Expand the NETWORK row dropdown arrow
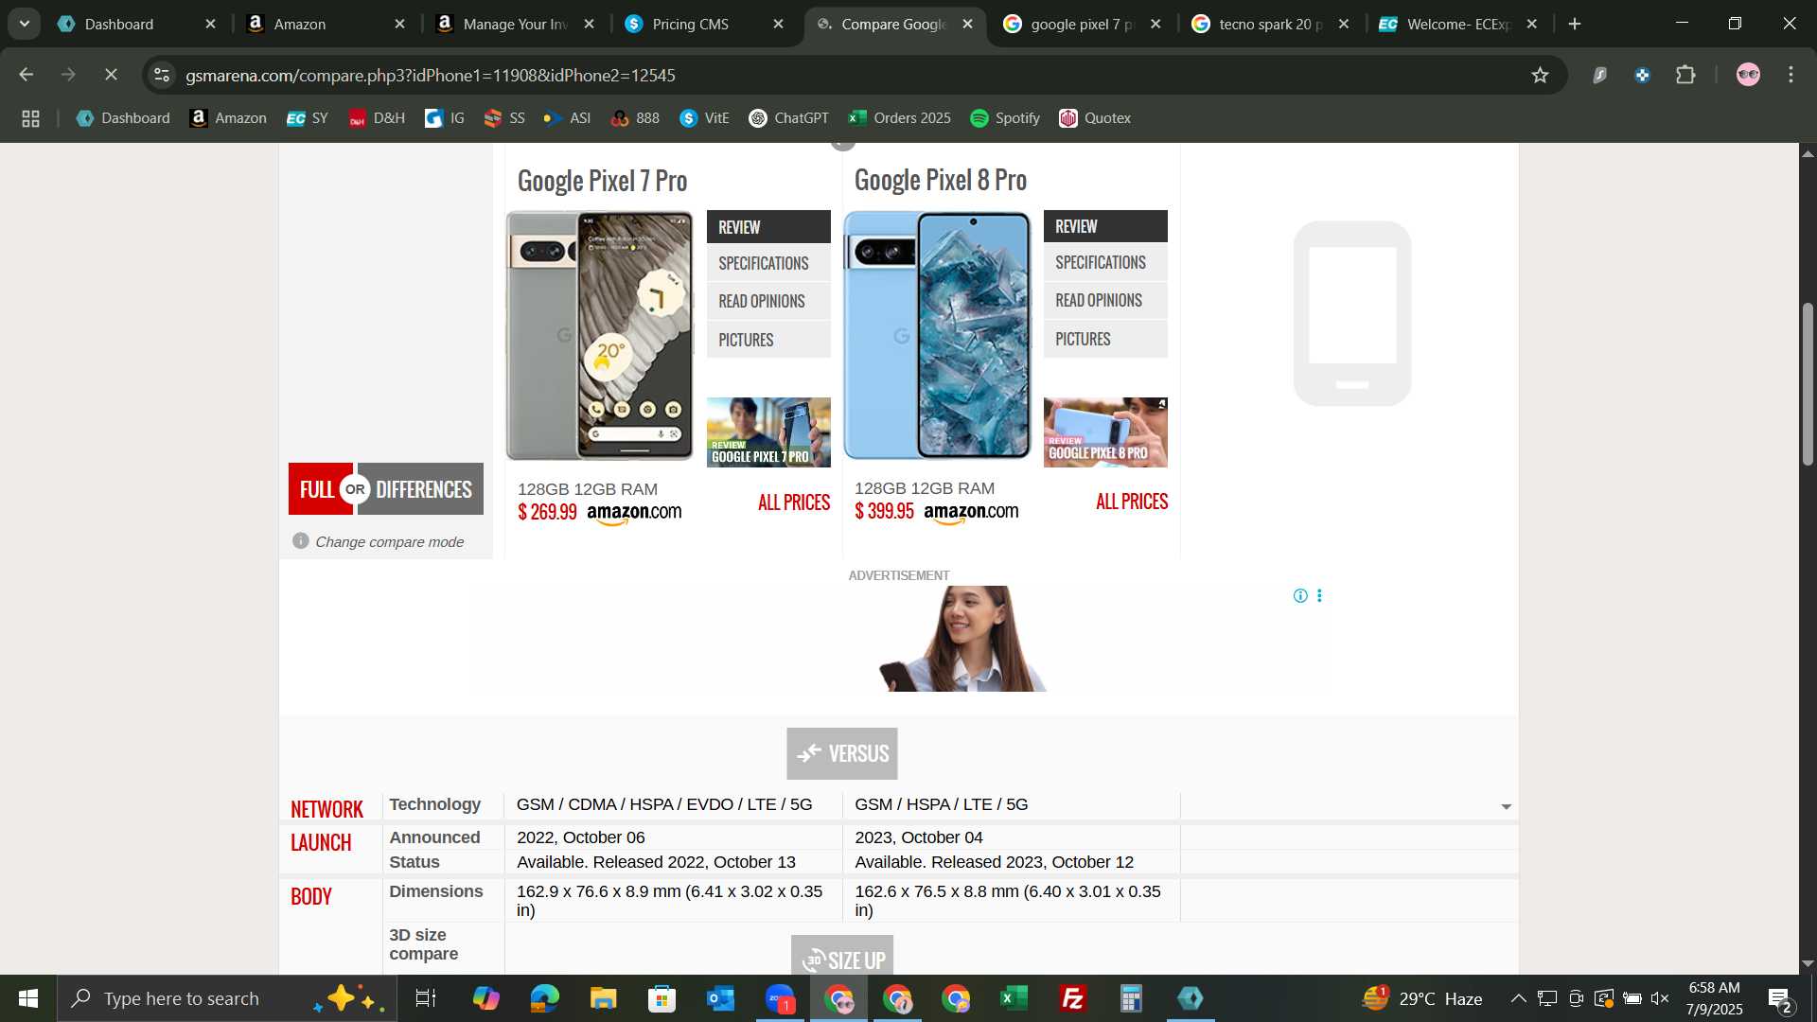The width and height of the screenshot is (1817, 1022). pos(1506,807)
